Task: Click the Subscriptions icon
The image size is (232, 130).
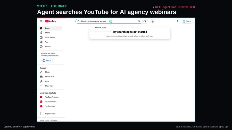Action: tap(41, 38)
